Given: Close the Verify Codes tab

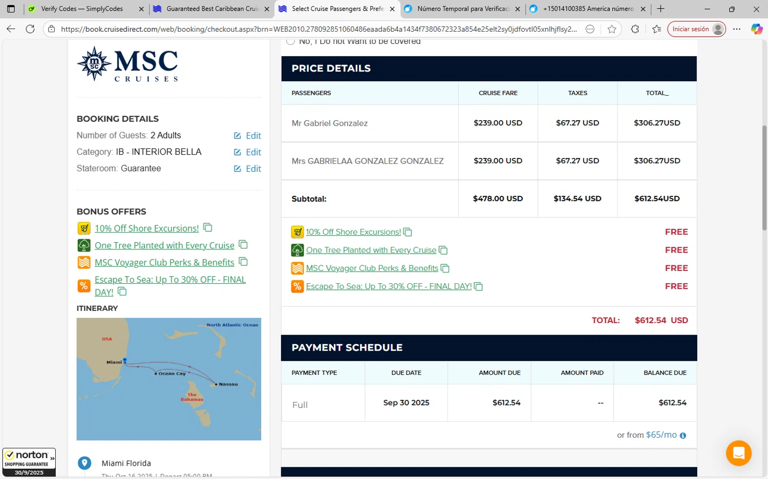Looking at the screenshot, I should 141,9.
